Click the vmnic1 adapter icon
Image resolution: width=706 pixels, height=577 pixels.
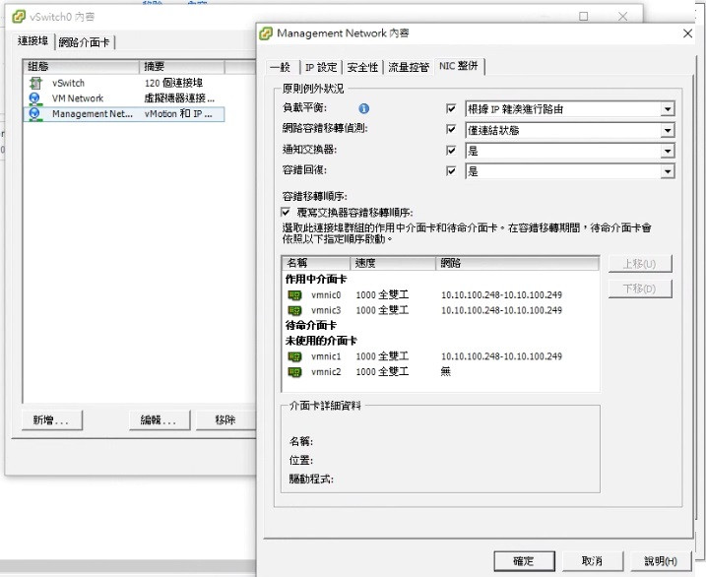[x=294, y=356]
